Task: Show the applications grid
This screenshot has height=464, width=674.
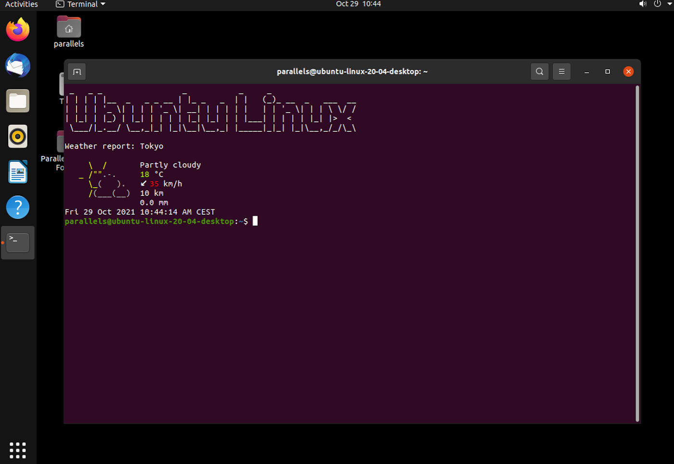Action: click(x=18, y=450)
